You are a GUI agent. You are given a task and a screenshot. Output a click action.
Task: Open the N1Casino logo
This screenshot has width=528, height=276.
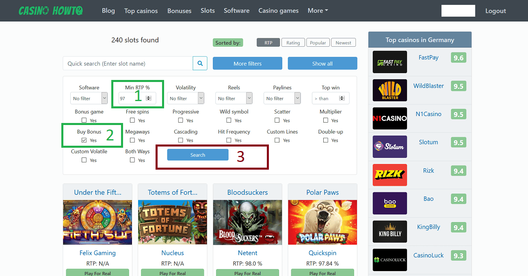tap(390, 119)
